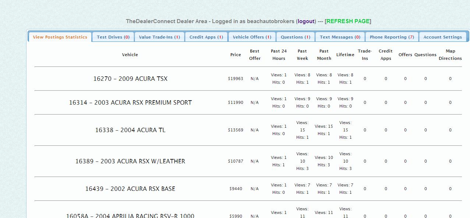Click the $10787 price cell

(x=236, y=161)
